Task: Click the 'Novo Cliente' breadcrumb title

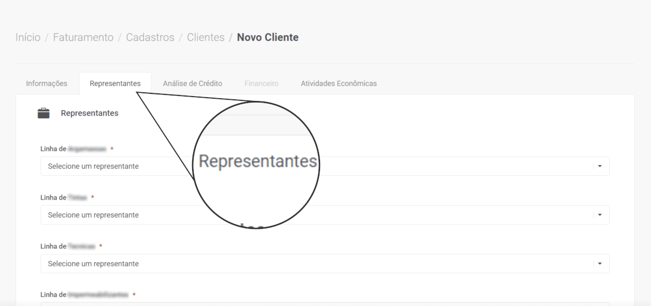Action: pyautogui.click(x=268, y=37)
